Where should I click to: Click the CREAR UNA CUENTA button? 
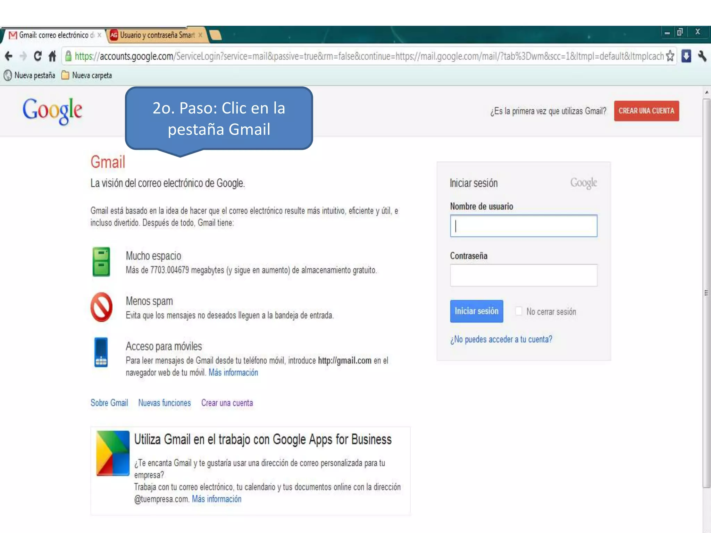[x=646, y=111]
